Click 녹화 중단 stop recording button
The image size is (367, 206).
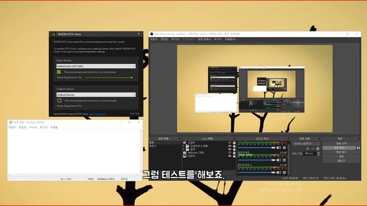tap(339, 148)
